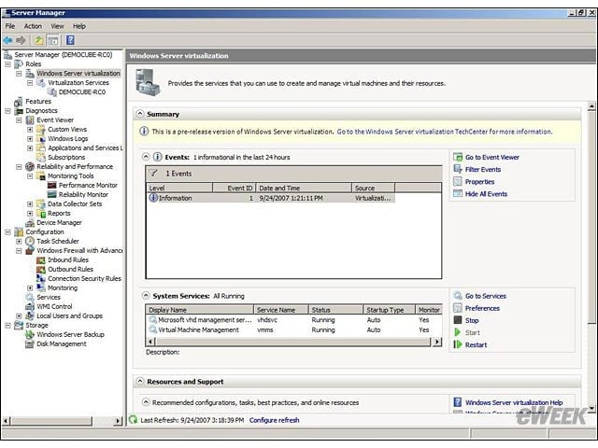Click the events filter funnel icon

(153, 174)
